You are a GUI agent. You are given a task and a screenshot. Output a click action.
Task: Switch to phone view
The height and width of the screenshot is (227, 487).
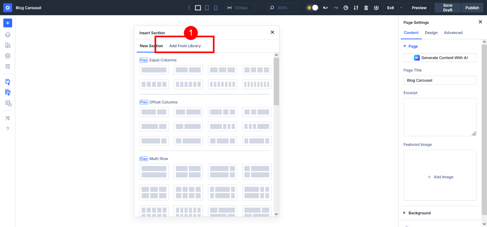point(216,8)
